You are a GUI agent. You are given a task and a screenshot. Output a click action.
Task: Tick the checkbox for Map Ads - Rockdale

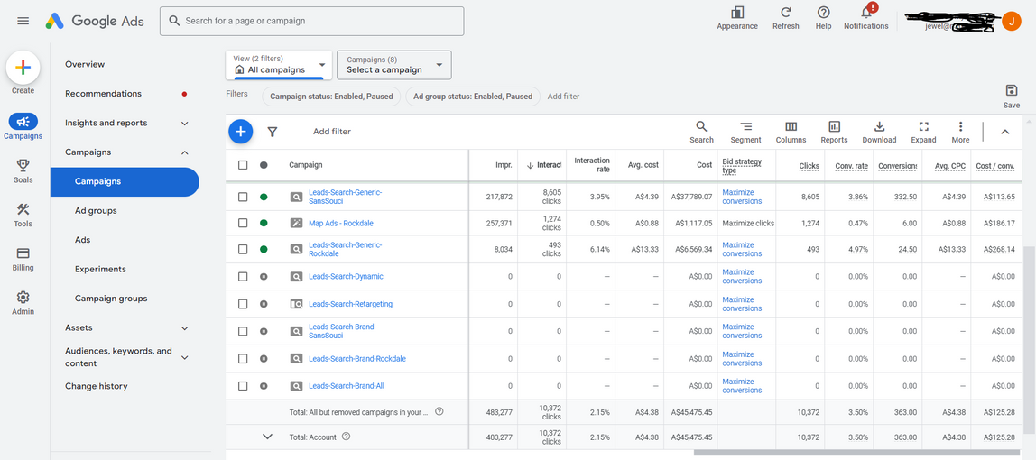tap(243, 223)
